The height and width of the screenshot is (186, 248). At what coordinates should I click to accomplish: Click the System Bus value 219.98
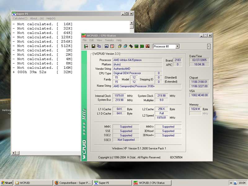119,100
